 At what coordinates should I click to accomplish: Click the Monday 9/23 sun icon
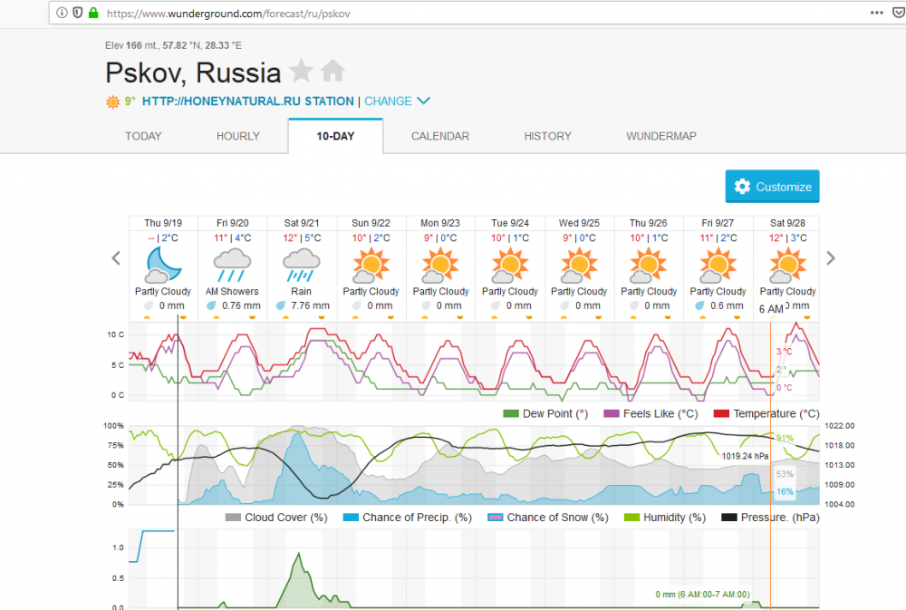(x=440, y=265)
